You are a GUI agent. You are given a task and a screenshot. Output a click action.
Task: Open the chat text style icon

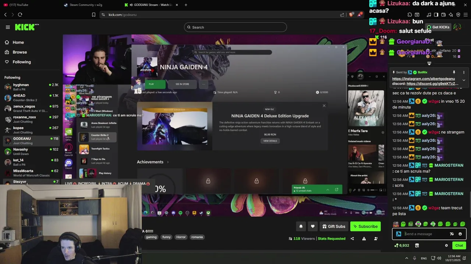pyautogui.click(x=452, y=234)
